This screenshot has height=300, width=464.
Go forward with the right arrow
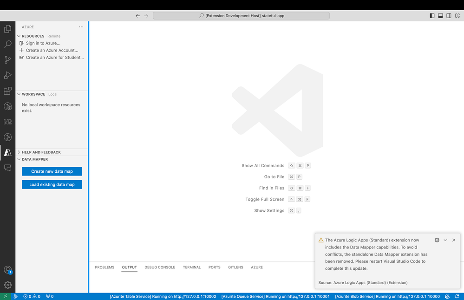pos(146,16)
